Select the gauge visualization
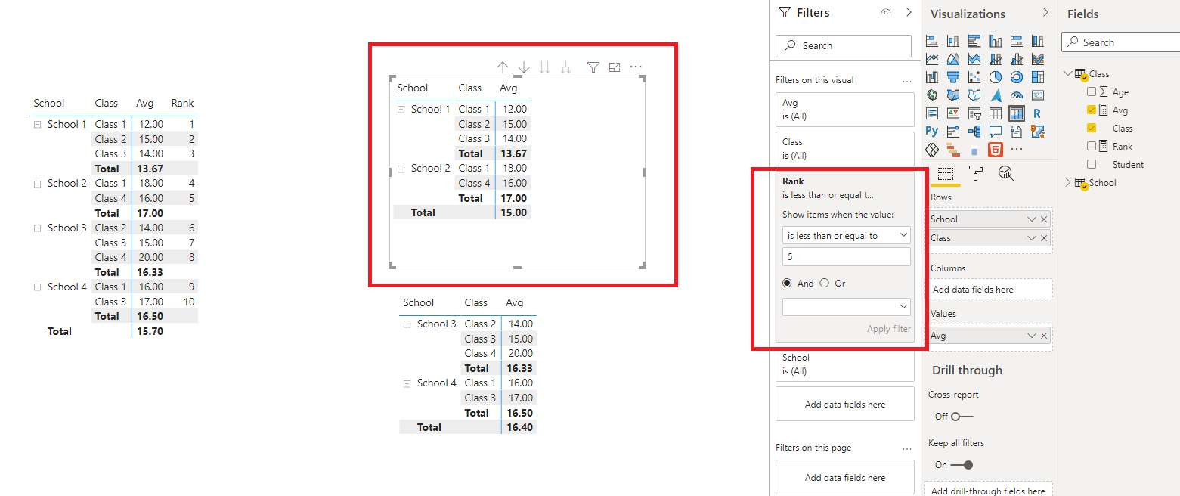The image size is (1180, 496). click(1017, 95)
